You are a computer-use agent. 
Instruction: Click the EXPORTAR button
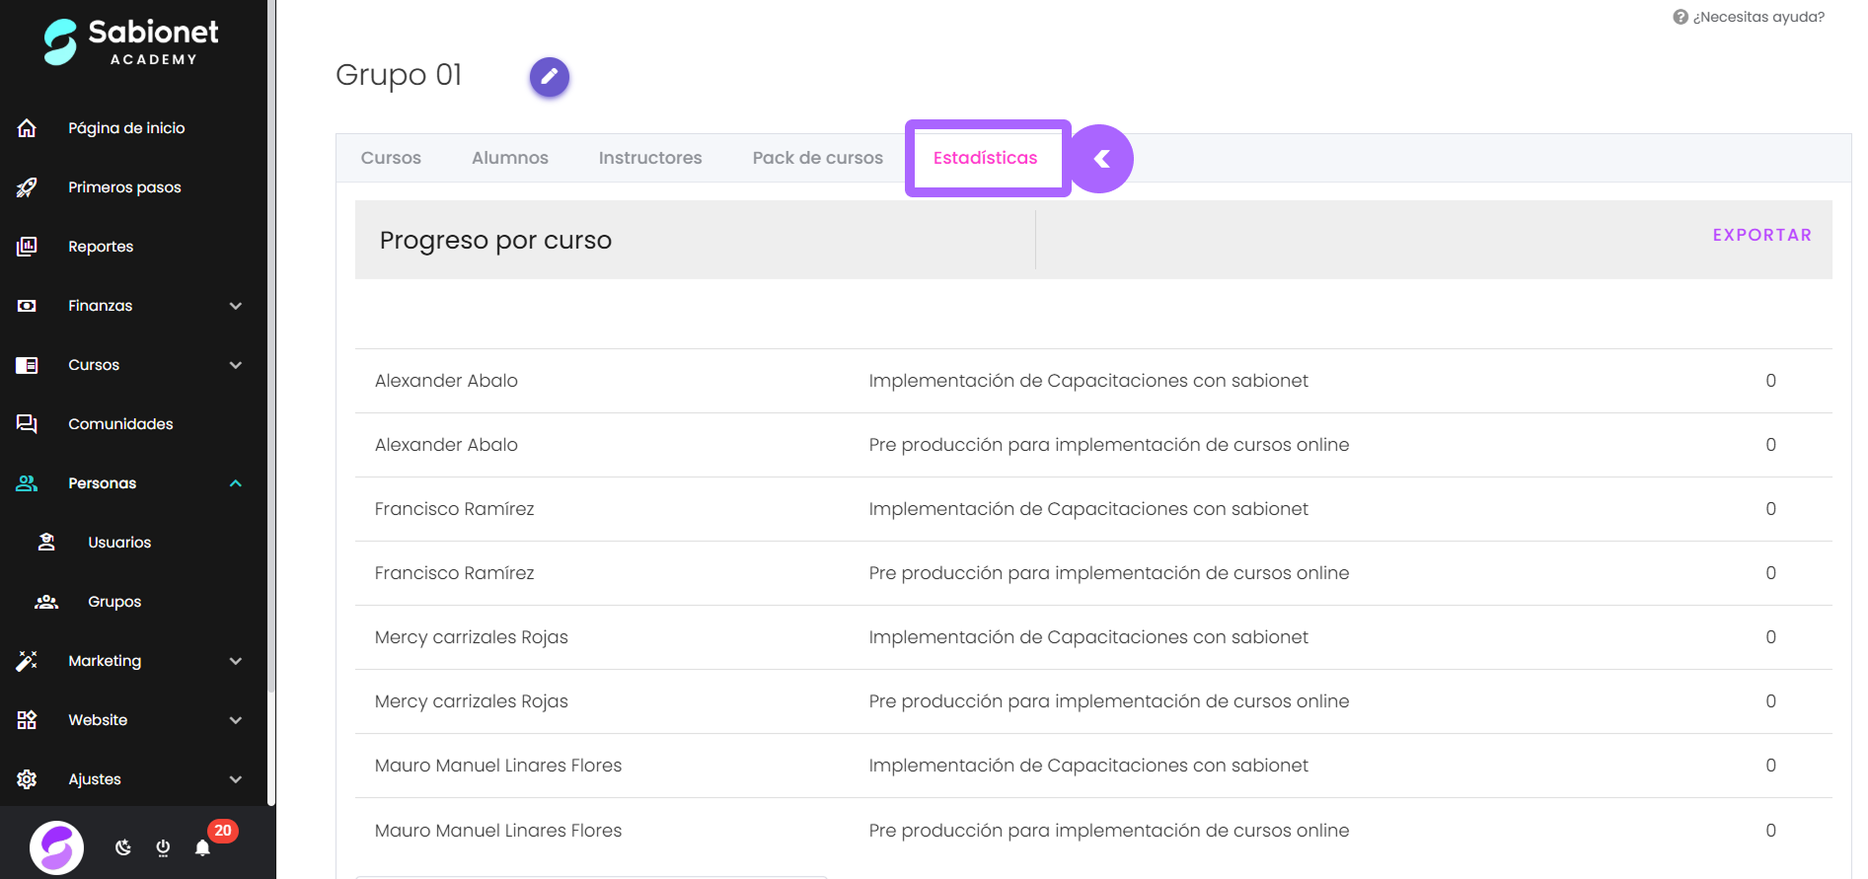[x=1762, y=235]
